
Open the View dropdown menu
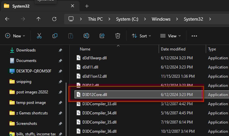[x=170, y=36]
